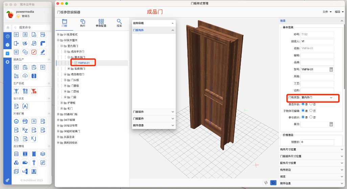The image size is (347, 189).
Task: Click the 'KJ' extension icon
Action: pyautogui.click(x=33, y=138)
